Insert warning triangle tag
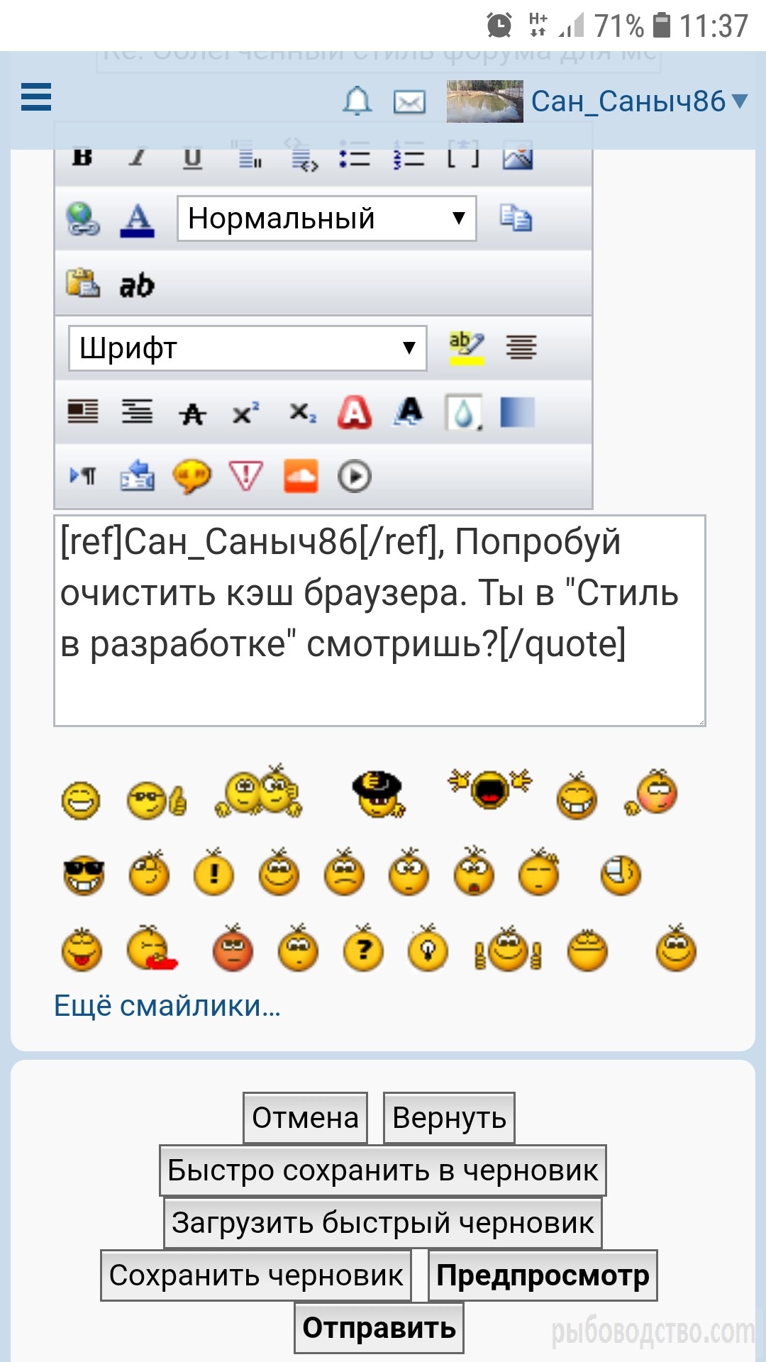 (246, 476)
